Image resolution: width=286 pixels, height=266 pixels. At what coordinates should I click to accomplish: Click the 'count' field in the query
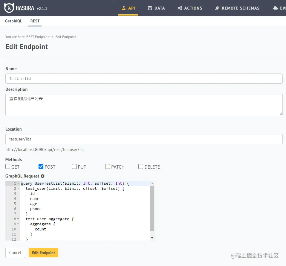(x=40, y=229)
